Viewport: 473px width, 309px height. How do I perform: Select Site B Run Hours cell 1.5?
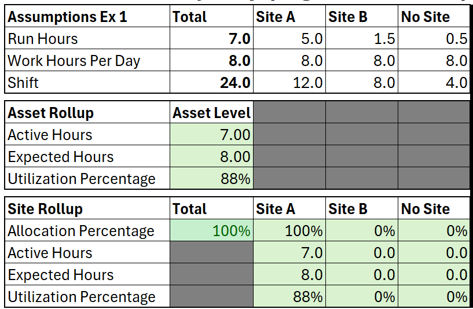pyautogui.click(x=362, y=38)
